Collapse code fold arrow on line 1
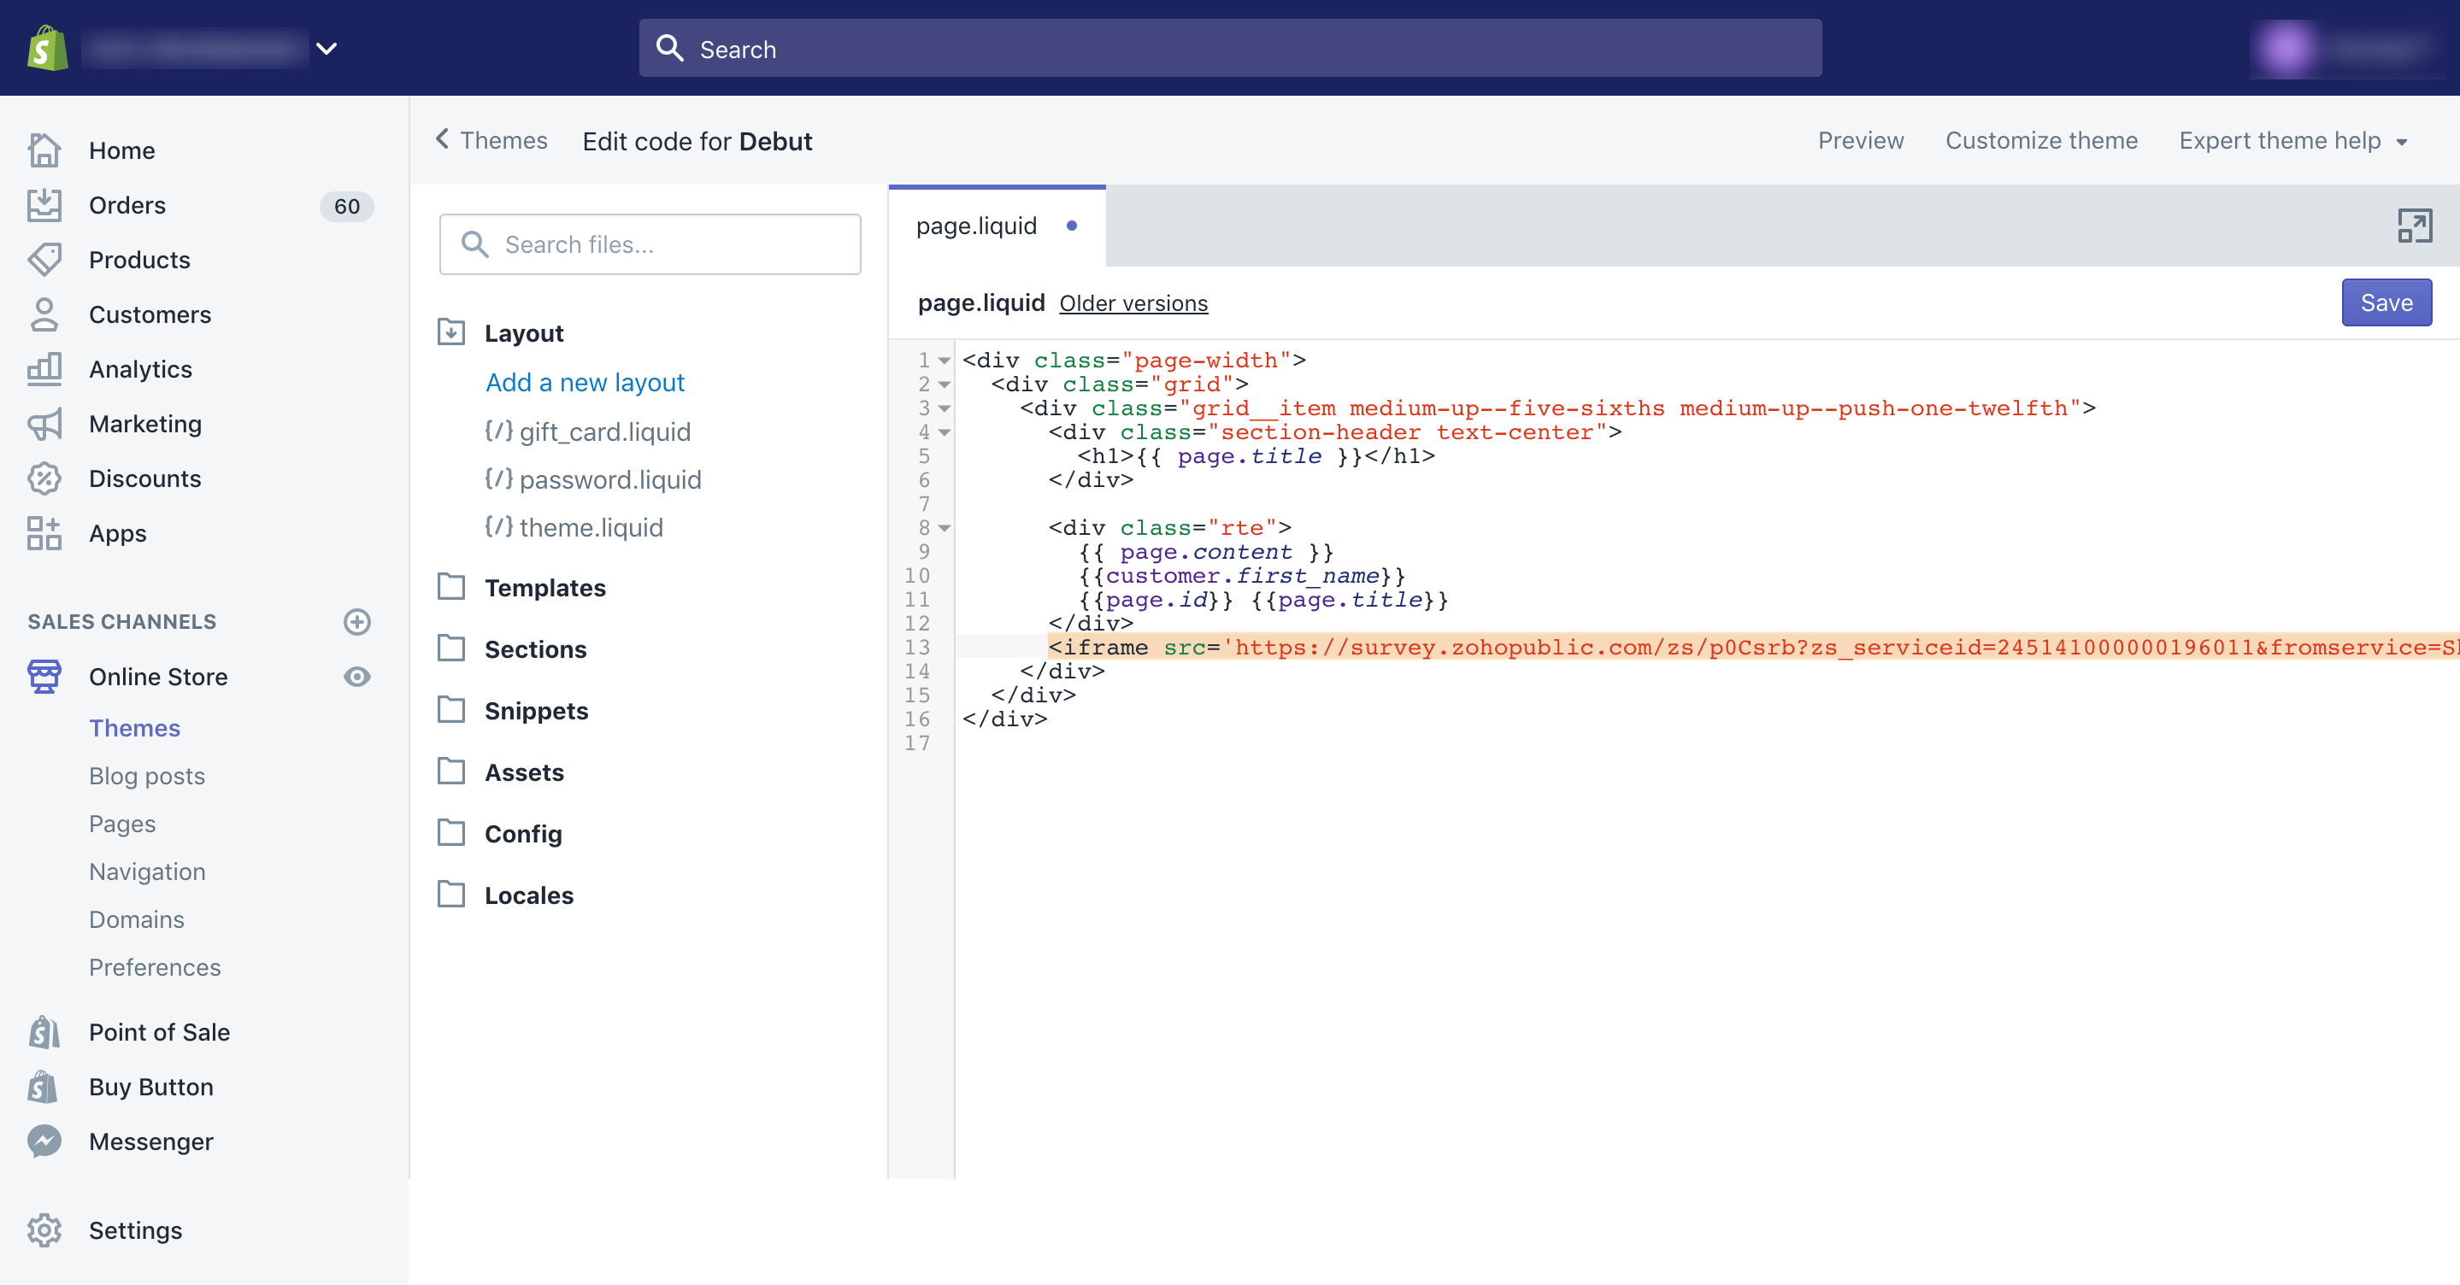The image size is (2460, 1285). [x=944, y=361]
